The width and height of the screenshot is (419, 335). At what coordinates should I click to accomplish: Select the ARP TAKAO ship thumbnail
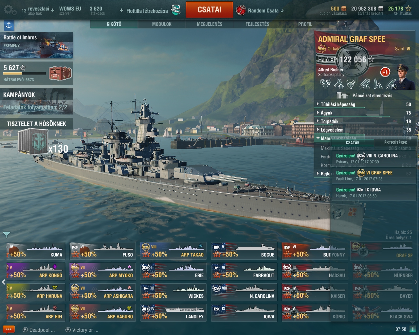tap(173, 251)
